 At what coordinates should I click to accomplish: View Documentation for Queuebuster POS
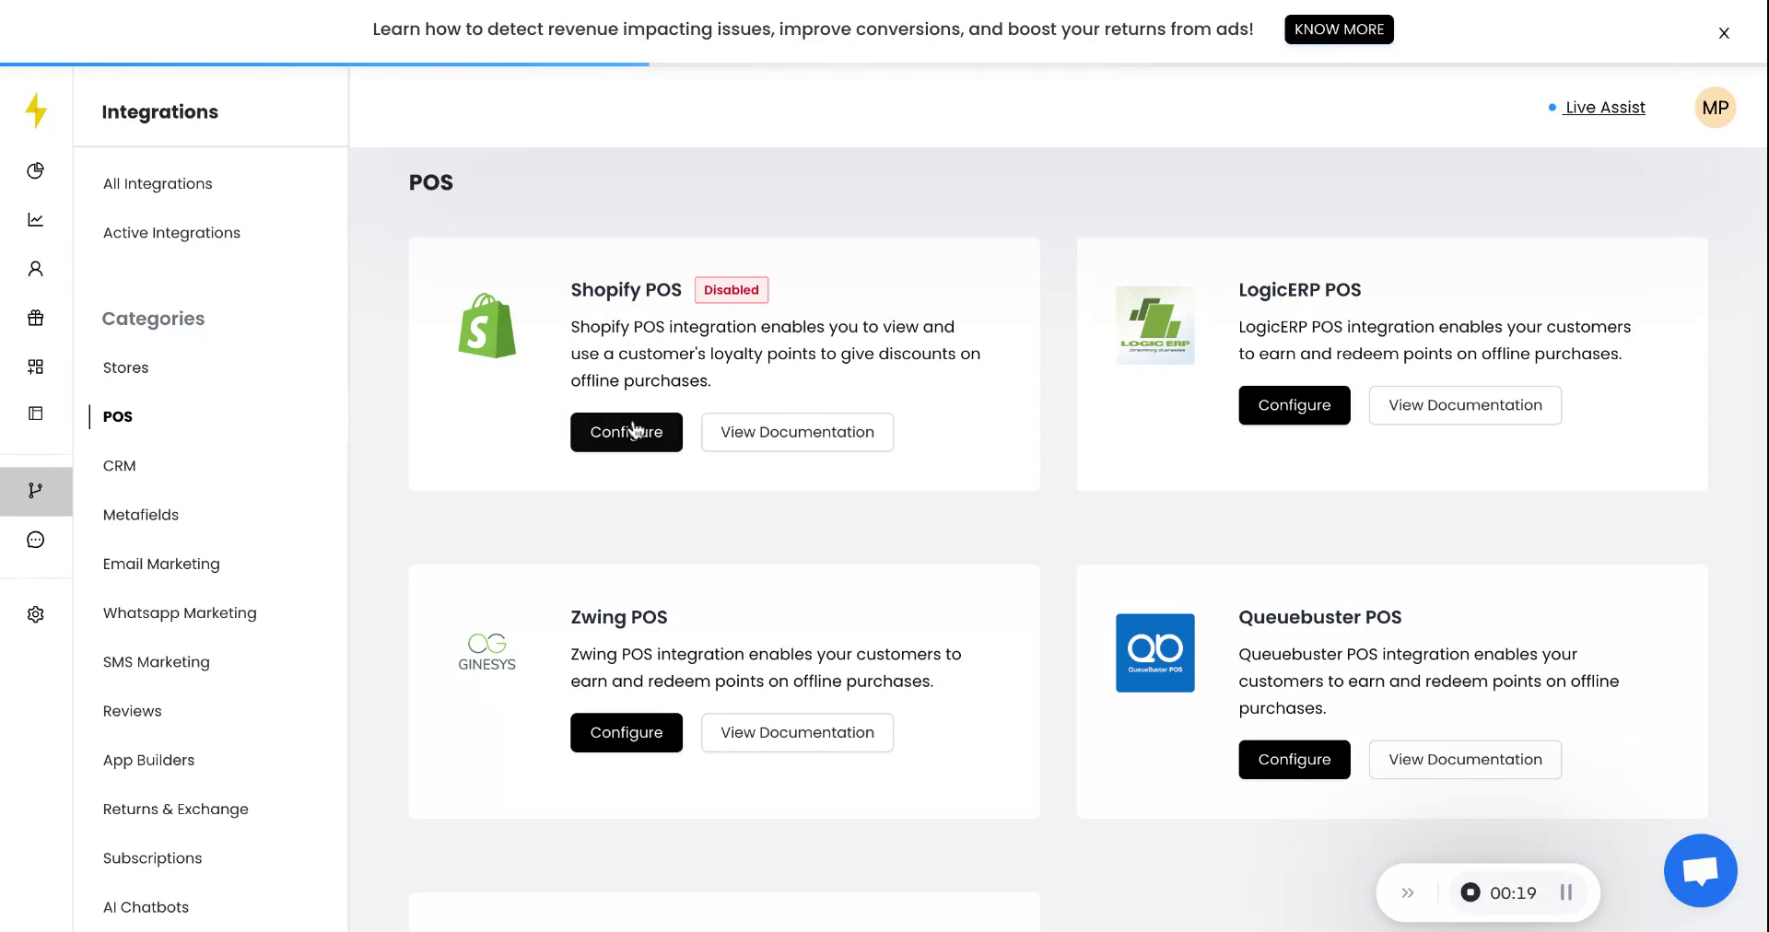[x=1465, y=759]
